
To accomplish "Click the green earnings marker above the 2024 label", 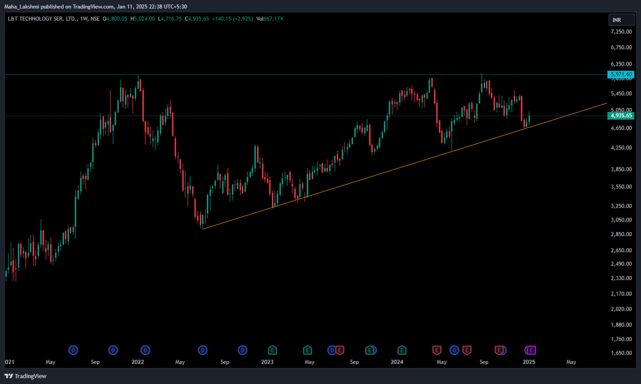I will pos(401,350).
